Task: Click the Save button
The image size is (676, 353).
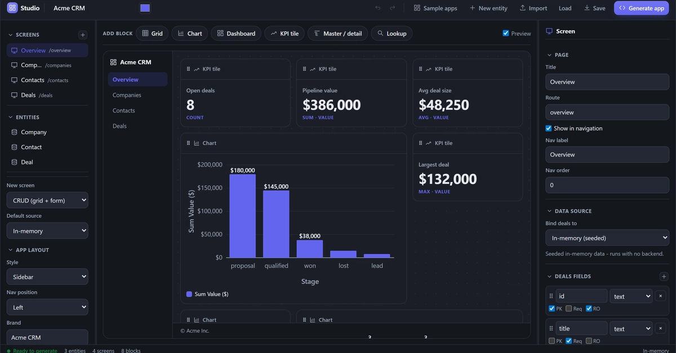Action: (x=595, y=8)
